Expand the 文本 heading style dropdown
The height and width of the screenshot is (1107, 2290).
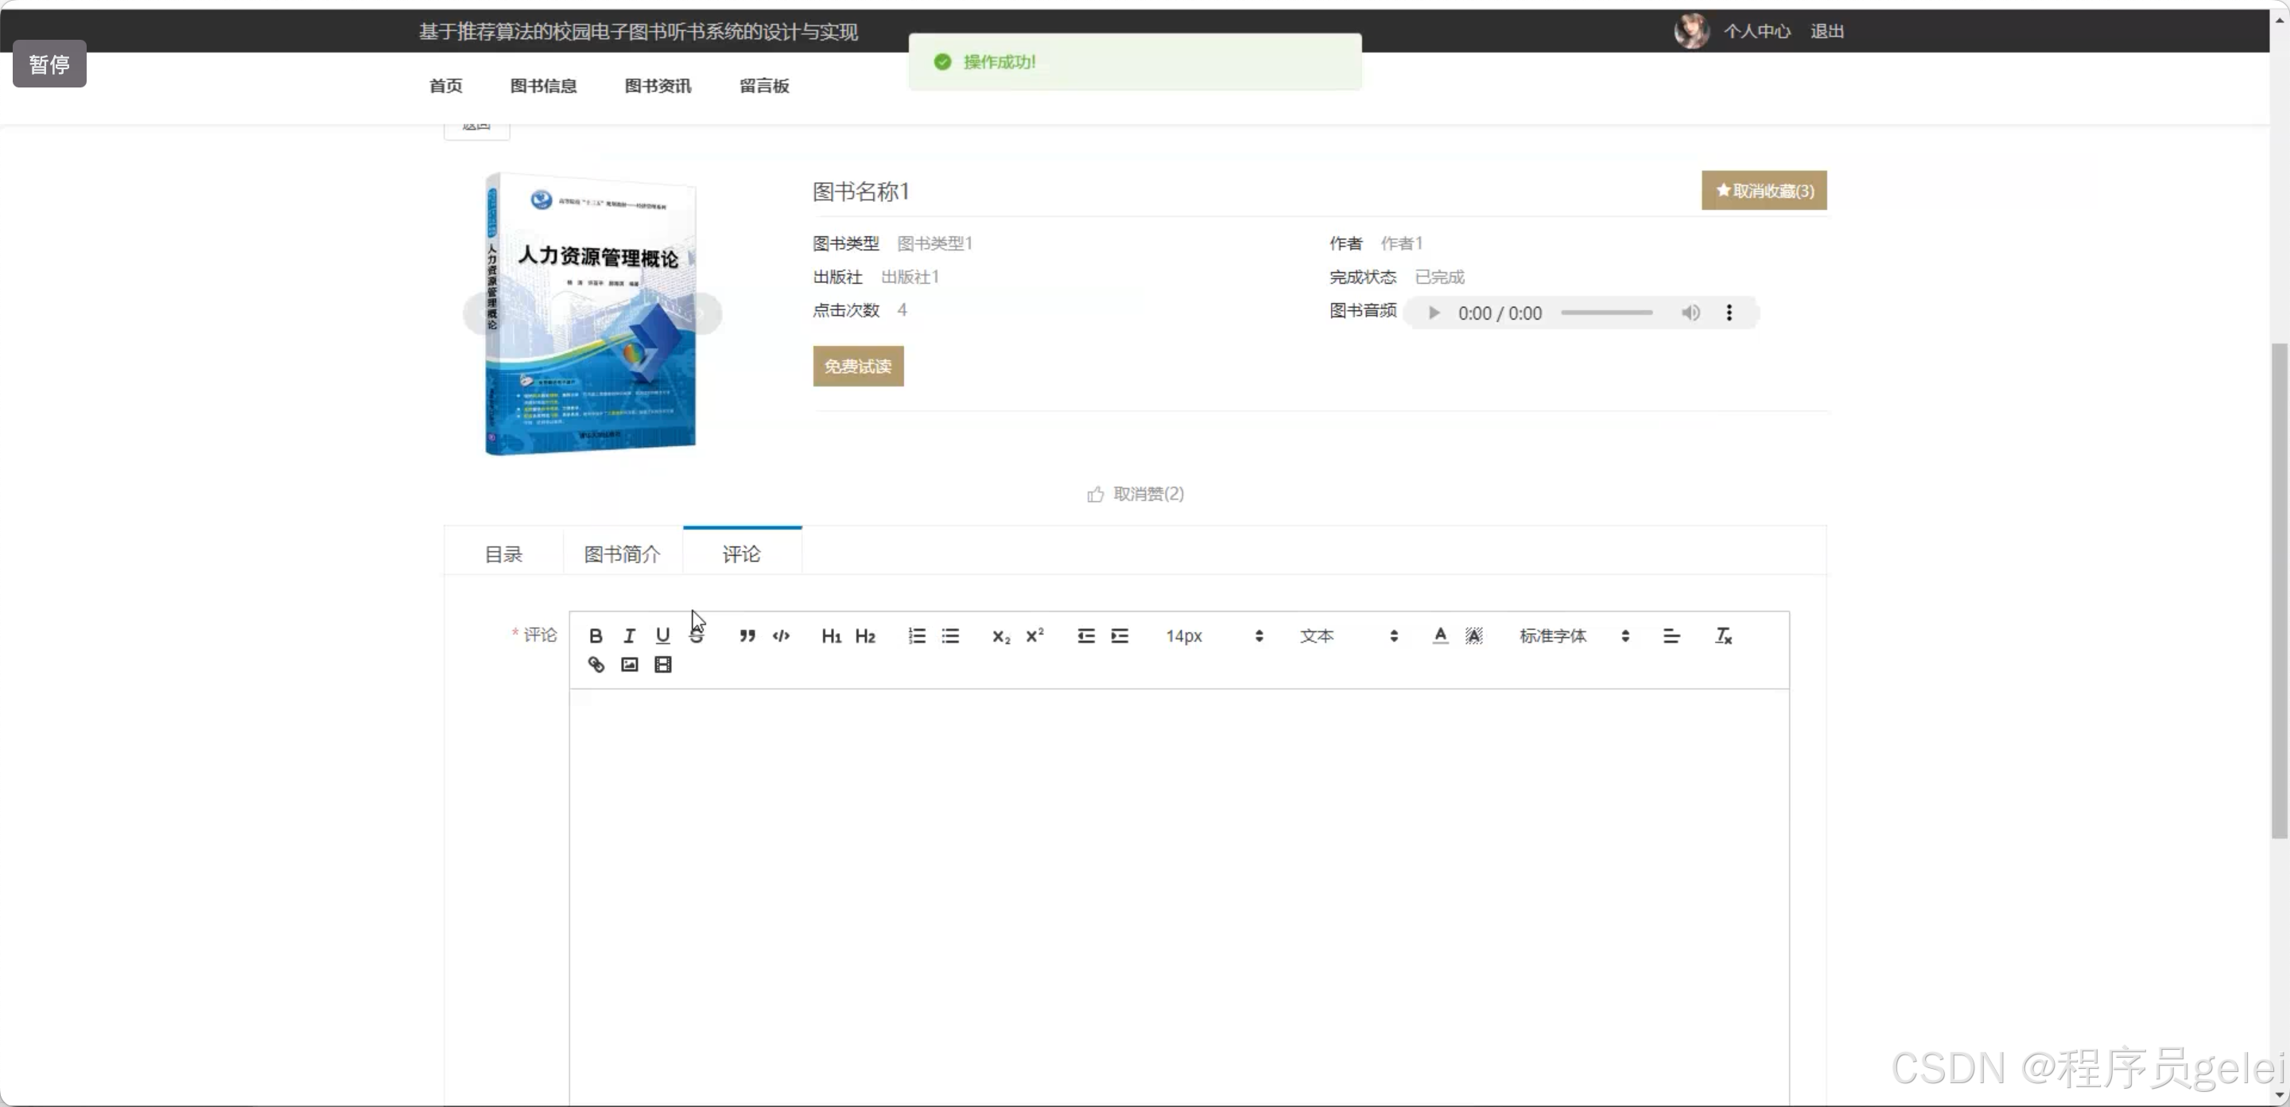click(x=1348, y=635)
